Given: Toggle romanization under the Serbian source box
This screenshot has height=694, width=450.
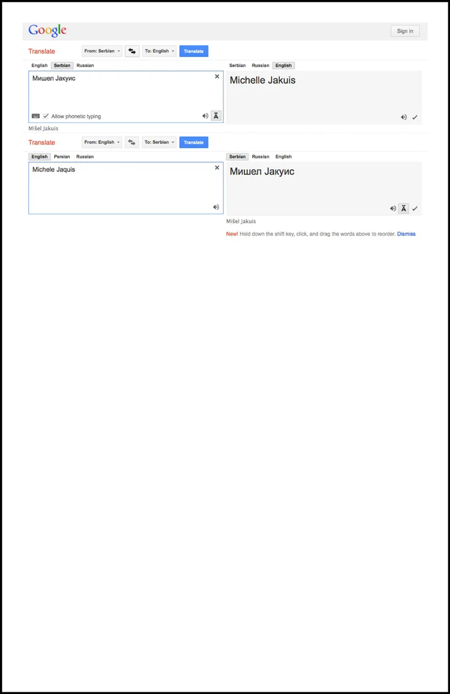Looking at the screenshot, I should tap(216, 116).
